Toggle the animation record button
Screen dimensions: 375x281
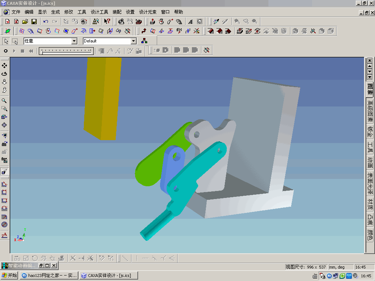pos(5,51)
